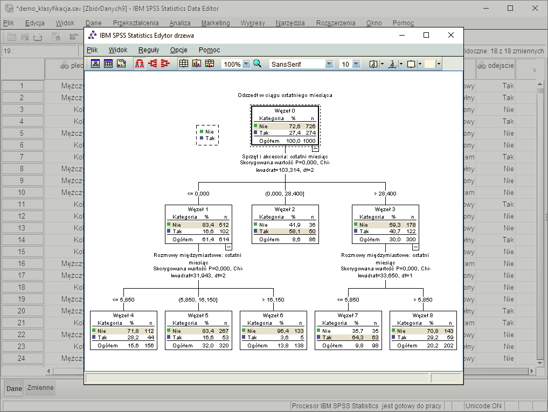Toggle combined table and chart node display
This screenshot has width=548, height=412.
pos(210,64)
